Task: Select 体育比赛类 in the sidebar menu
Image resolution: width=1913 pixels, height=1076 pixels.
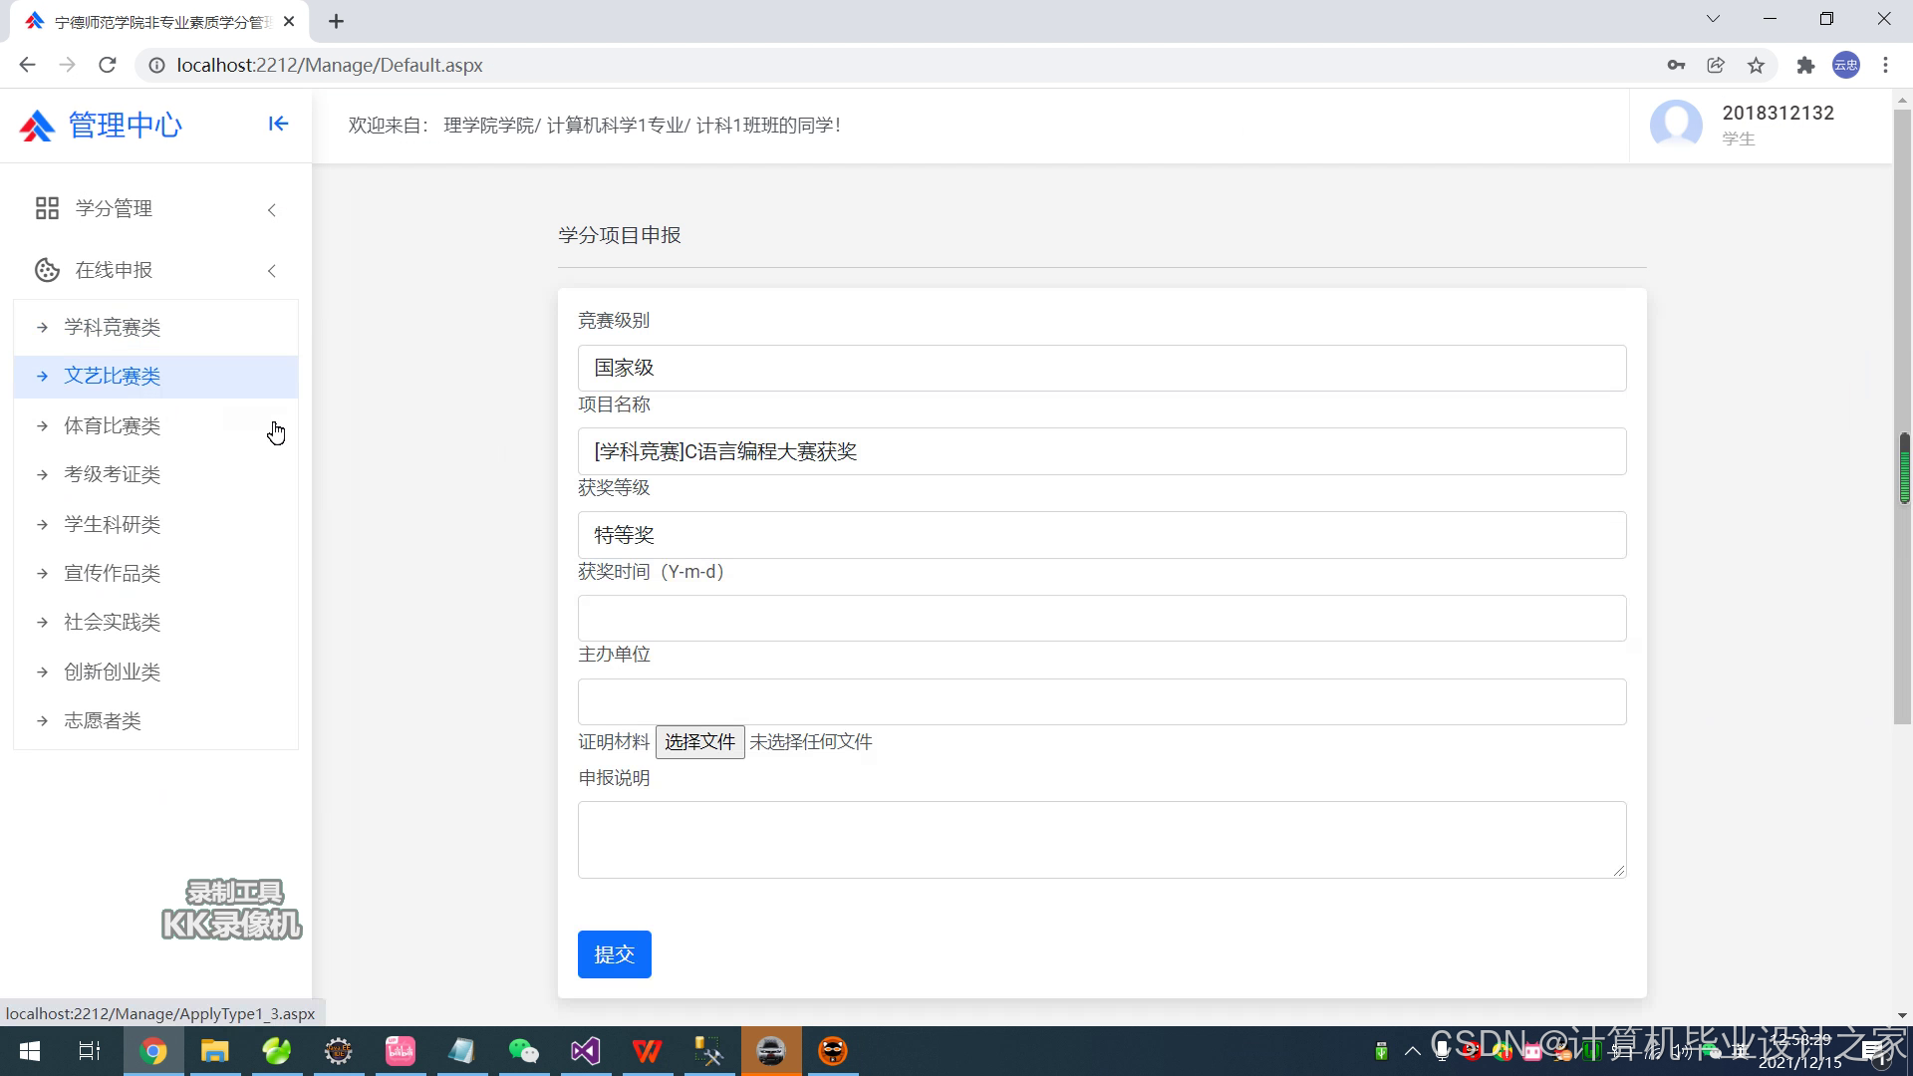Action: pos(112,425)
